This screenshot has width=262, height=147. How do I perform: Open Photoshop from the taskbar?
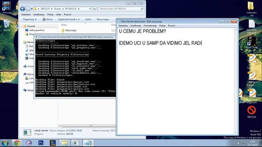pyautogui.click(x=41, y=143)
